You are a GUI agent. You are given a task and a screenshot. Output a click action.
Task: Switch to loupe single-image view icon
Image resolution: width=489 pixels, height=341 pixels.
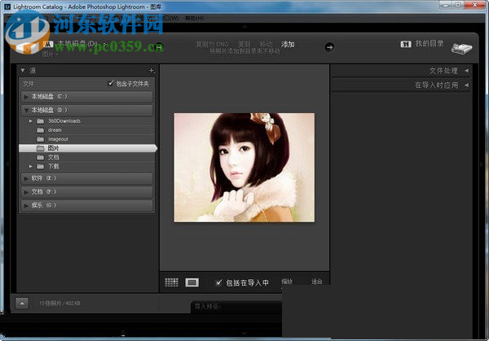(192, 282)
